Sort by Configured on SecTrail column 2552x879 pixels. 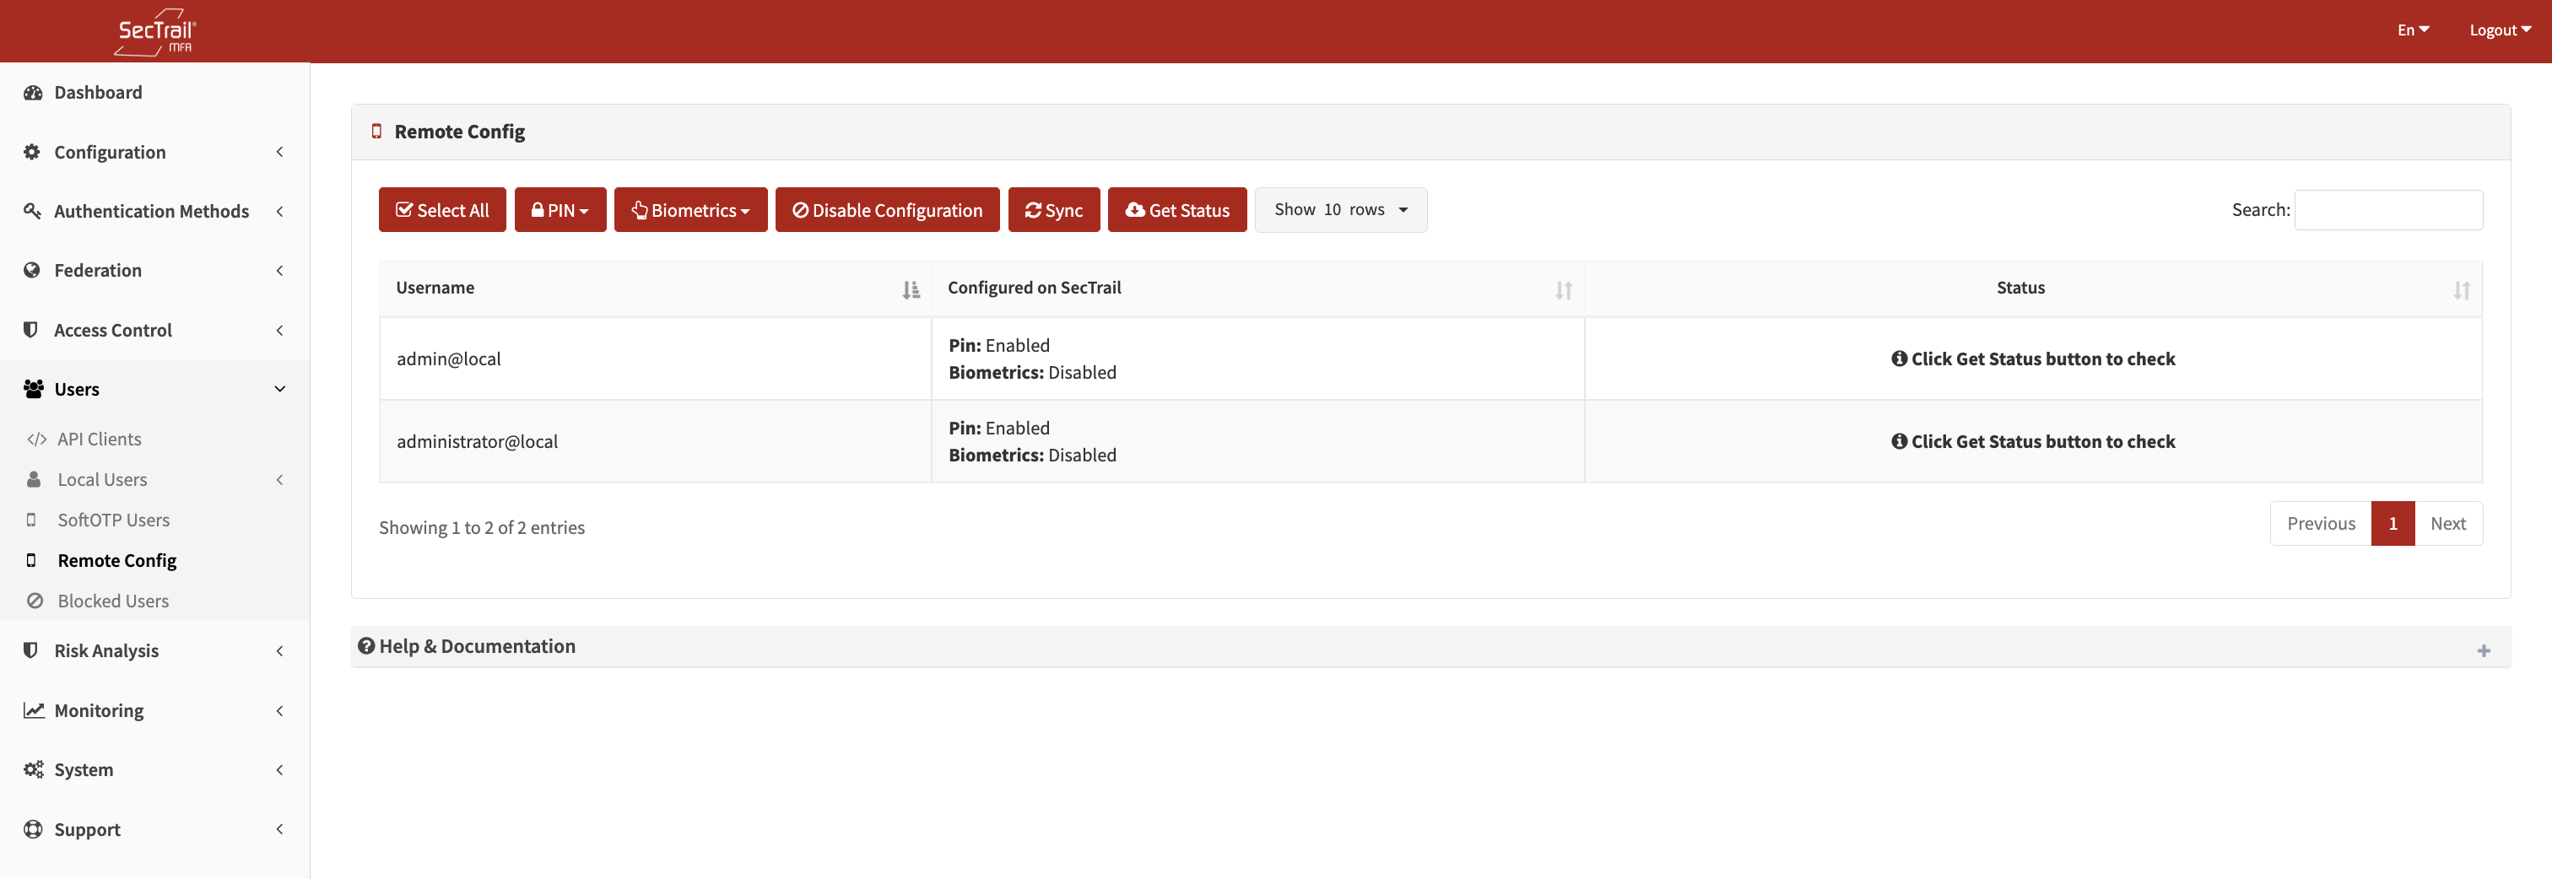pyautogui.click(x=1562, y=290)
